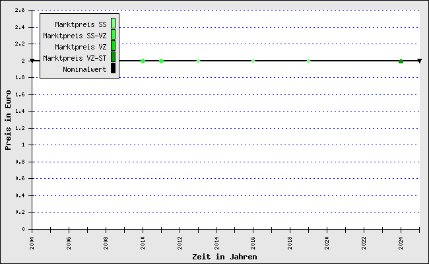Click the 2014 x-axis year label
The width and height of the screenshot is (429, 264).
216,243
